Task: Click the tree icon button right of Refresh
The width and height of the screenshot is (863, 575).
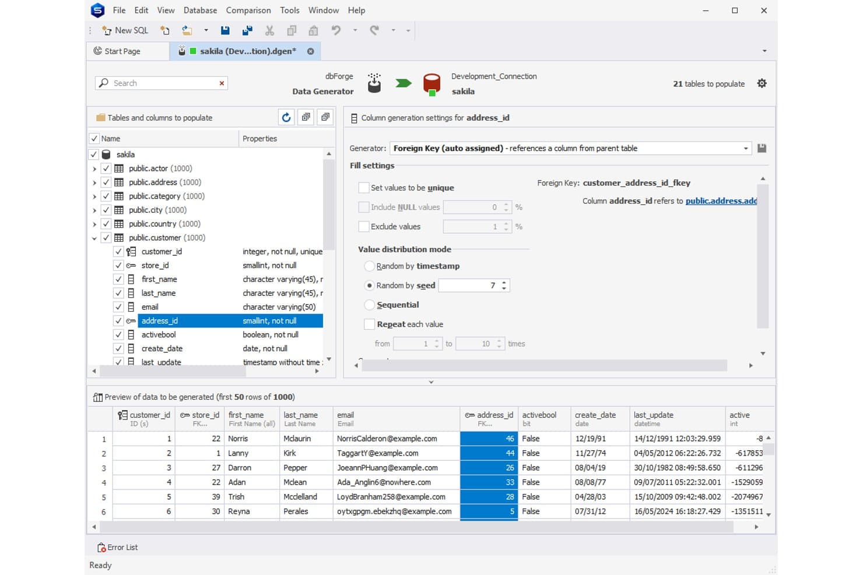Action: [306, 118]
